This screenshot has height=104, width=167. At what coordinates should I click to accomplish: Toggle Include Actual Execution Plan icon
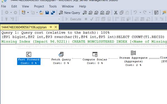click(117, 19)
